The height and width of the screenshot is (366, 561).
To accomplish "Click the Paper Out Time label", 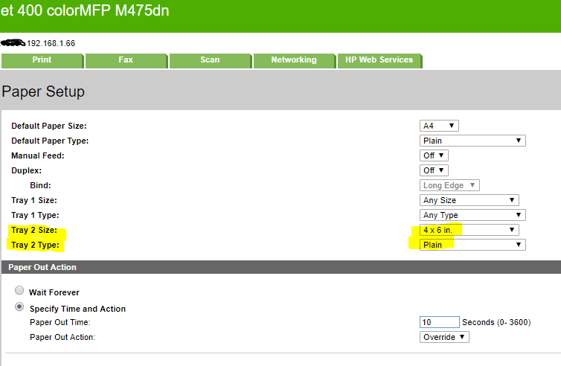I will tap(60, 322).
